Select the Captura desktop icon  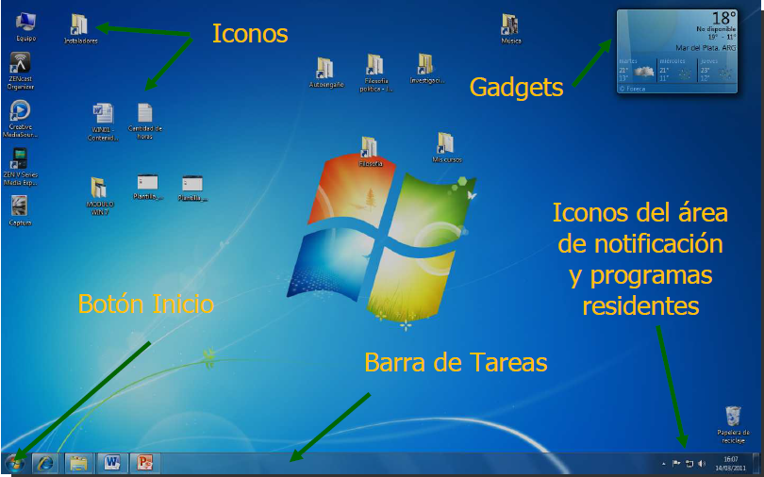pos(20,206)
